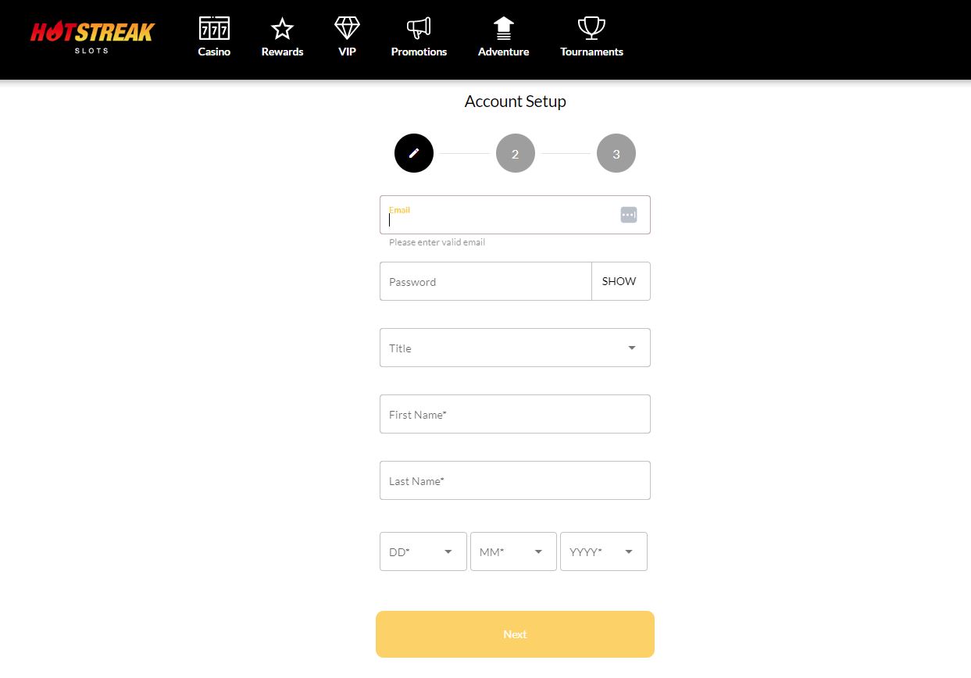Focus the First Name field
The image size is (971, 678).
pos(515,414)
